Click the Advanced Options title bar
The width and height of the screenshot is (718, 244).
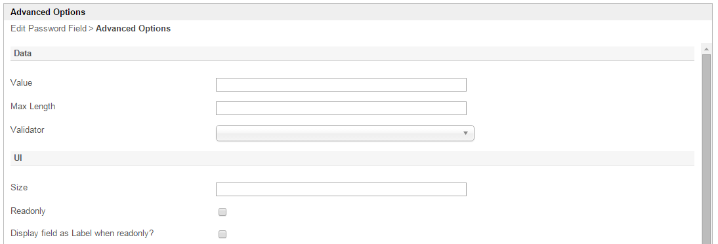358,12
